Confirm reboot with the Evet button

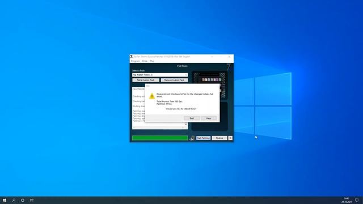click(x=192, y=118)
